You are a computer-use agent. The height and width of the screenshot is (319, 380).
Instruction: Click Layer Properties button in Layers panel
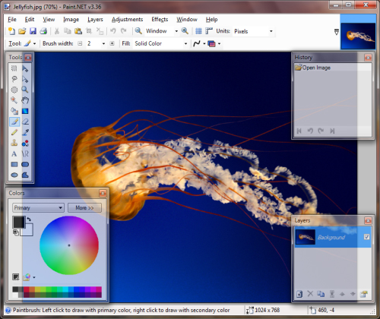(x=364, y=294)
